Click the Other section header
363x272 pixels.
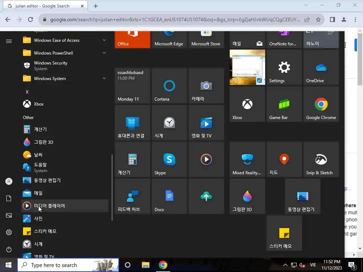(x=28, y=118)
